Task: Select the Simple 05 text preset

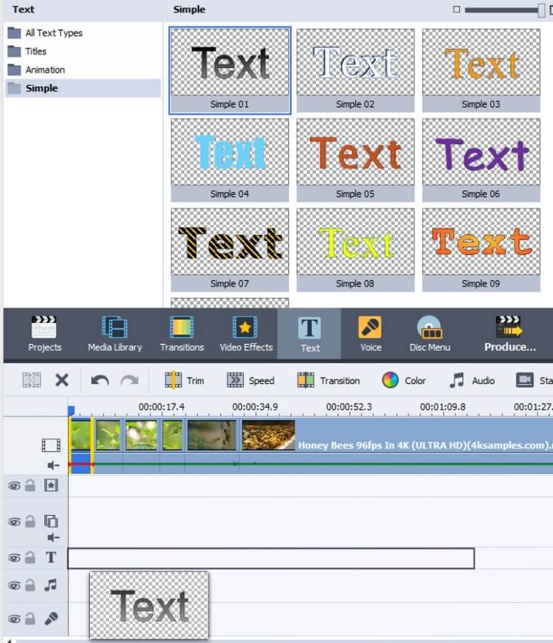Action: (x=355, y=161)
